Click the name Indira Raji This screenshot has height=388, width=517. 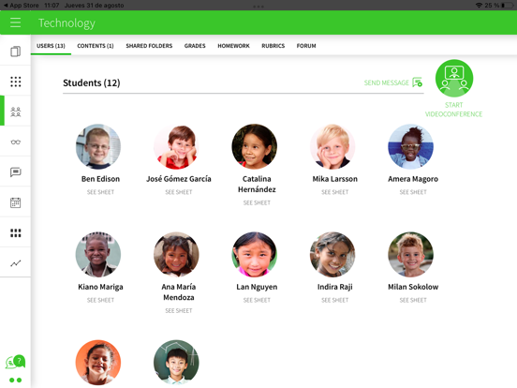(335, 287)
